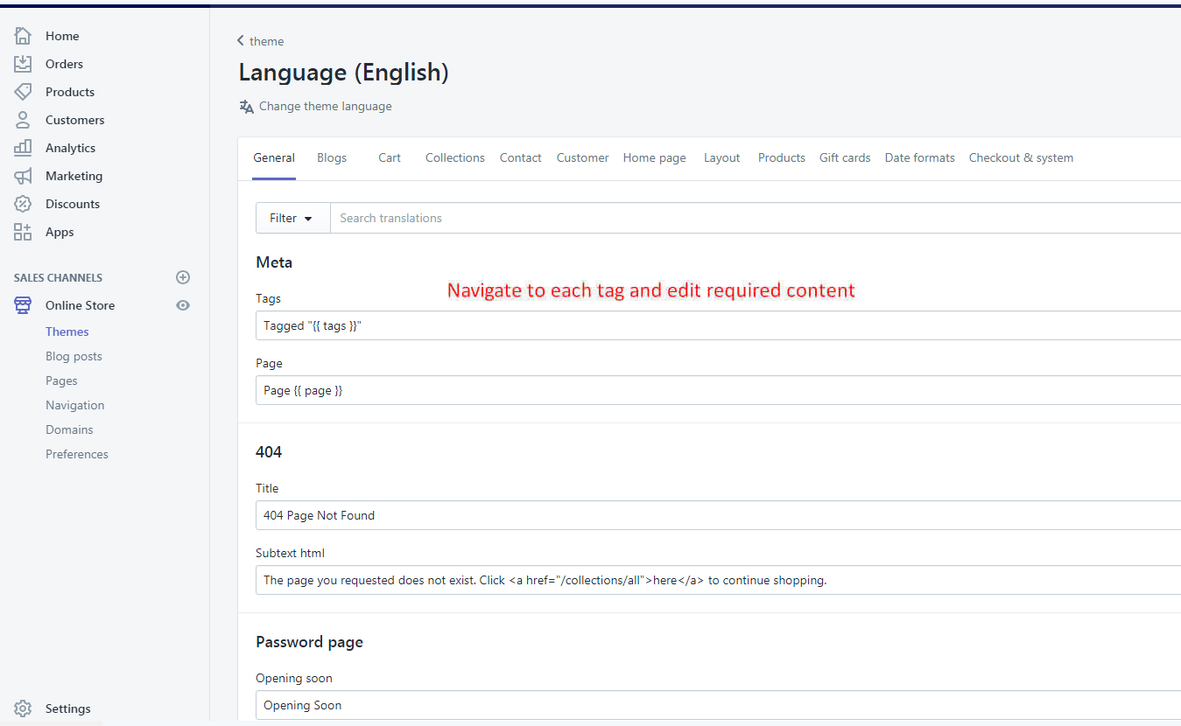Click the Search translations field
Viewport: 1181px width, 726px height.
click(x=753, y=218)
